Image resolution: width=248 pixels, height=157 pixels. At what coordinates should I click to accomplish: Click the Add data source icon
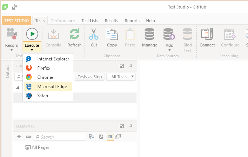(169, 34)
